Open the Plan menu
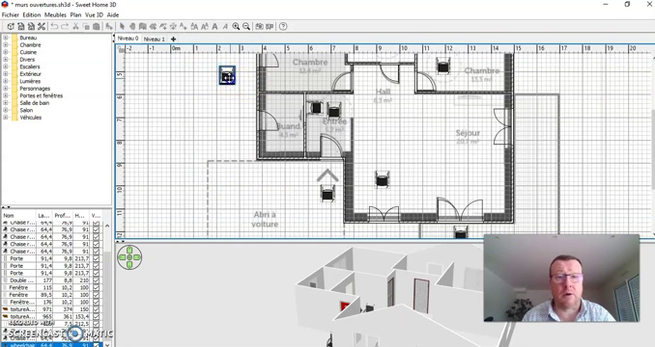Image resolution: width=655 pixels, height=347 pixels. pos(75,14)
